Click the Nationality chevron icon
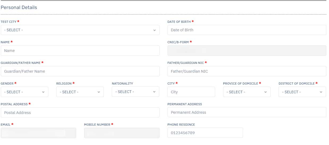329x145 pixels. [154, 92]
